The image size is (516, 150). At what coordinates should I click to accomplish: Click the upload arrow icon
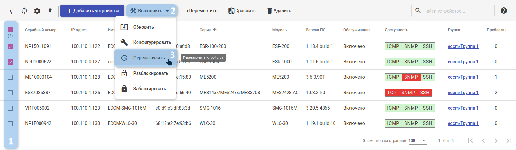pyautogui.click(x=50, y=11)
